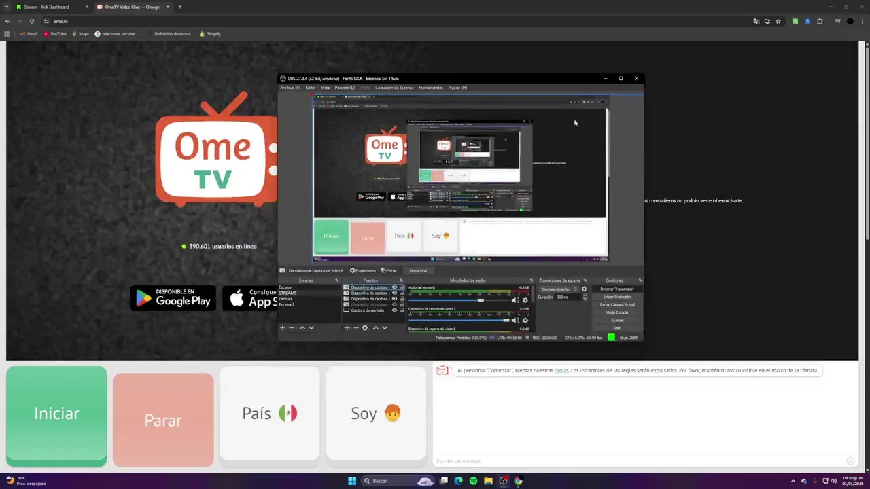The height and width of the screenshot is (489, 870).
Task: Adjust Dispositivo de captura de video 3 volume slider
Action: coord(459,320)
